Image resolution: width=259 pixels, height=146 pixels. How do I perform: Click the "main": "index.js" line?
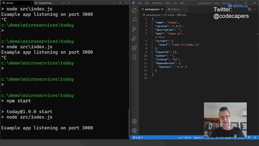pyautogui.click(x=169, y=34)
